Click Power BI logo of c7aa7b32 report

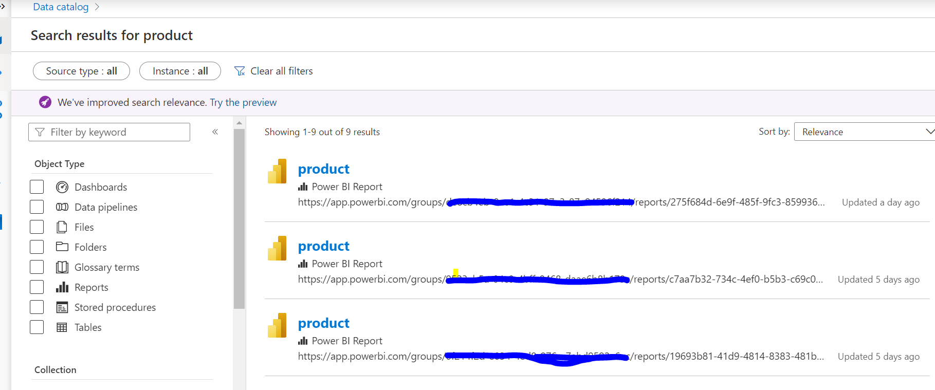(x=277, y=248)
